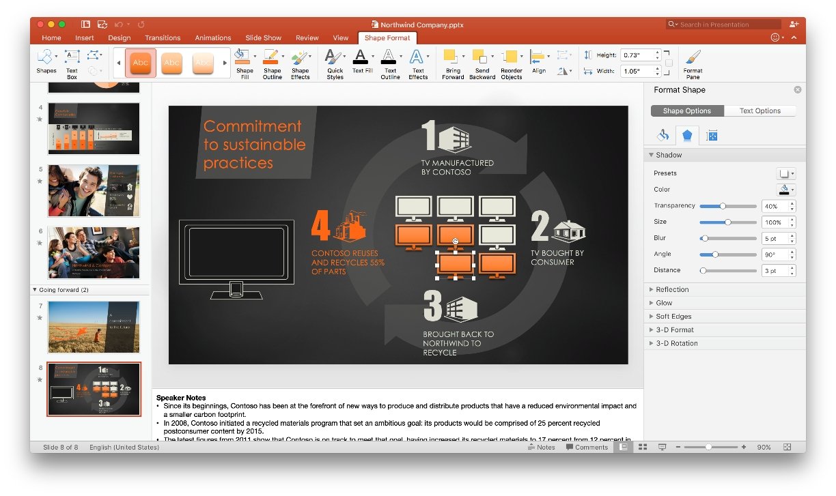
Task: Switch to the Size & Properties panel
Action: (x=712, y=135)
